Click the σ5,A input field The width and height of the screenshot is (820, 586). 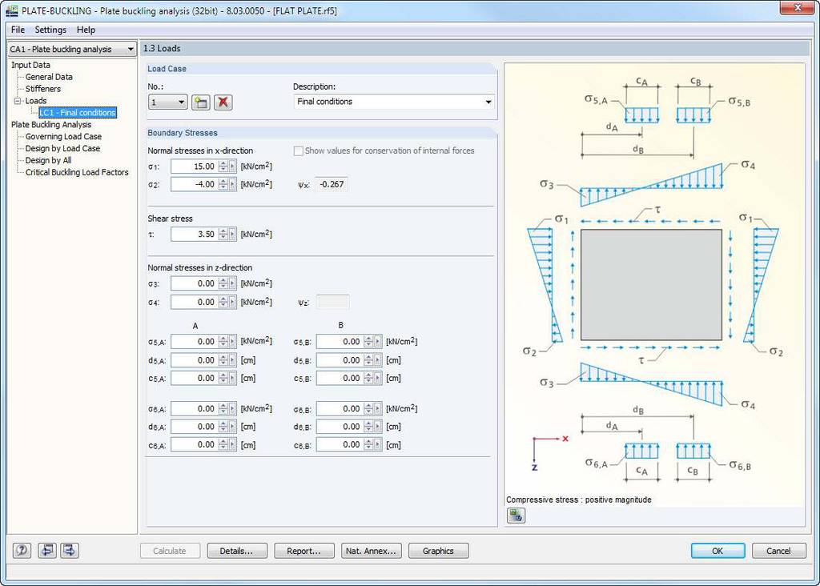[x=194, y=341]
